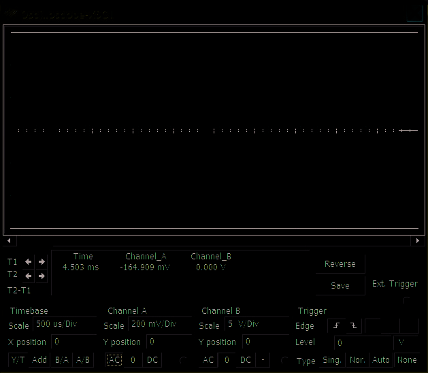Image resolution: width=428 pixels, height=373 pixels.
Task: Click the Trigger Level input field
Action: 363,342
